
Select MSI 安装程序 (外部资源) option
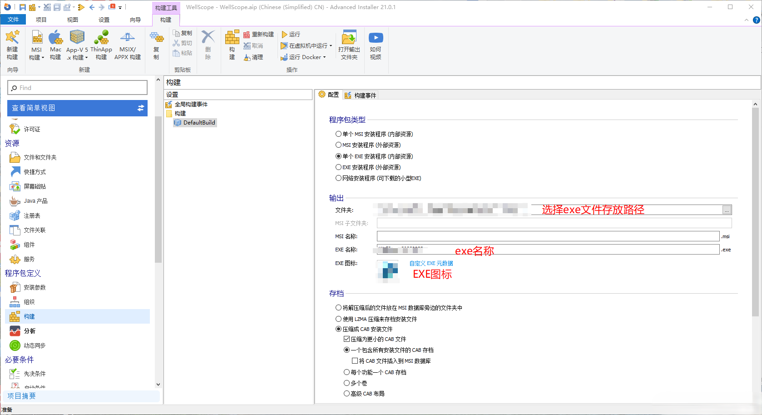click(x=338, y=145)
